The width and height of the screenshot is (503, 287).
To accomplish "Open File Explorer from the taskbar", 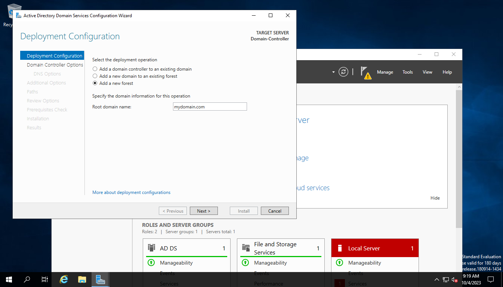I will click(x=82, y=279).
